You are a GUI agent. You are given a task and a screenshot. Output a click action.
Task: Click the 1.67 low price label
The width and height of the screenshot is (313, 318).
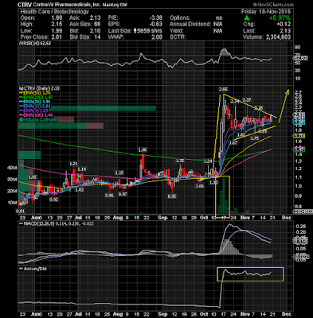[x=233, y=143]
